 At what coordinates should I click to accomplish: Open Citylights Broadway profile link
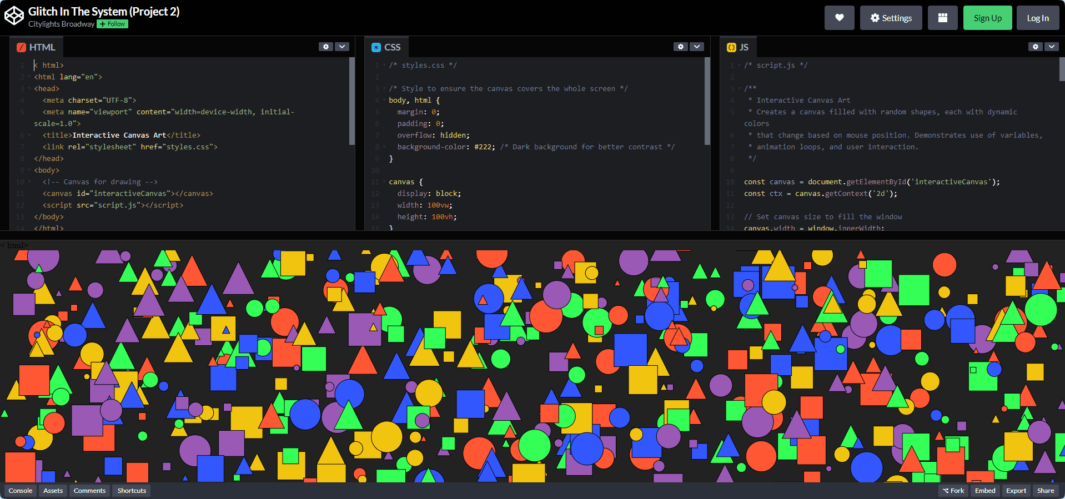pyautogui.click(x=61, y=24)
